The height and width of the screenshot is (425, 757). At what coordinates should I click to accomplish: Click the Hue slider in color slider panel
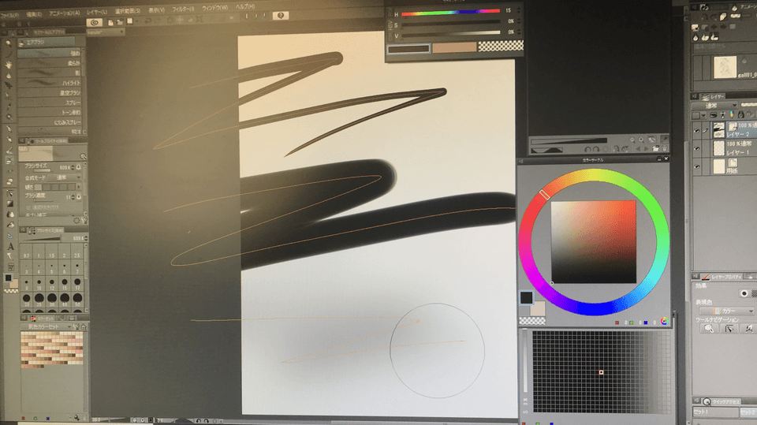click(450, 12)
